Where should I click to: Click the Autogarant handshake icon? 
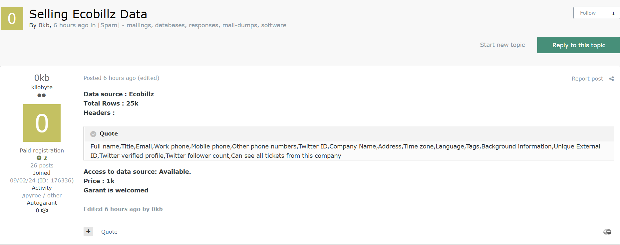pyautogui.click(x=45, y=210)
